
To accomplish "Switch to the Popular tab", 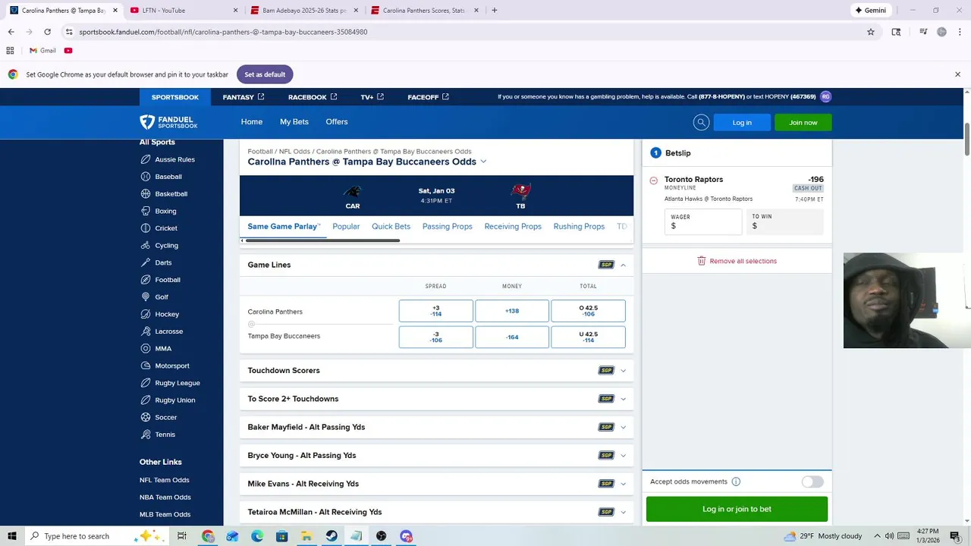I will [346, 227].
